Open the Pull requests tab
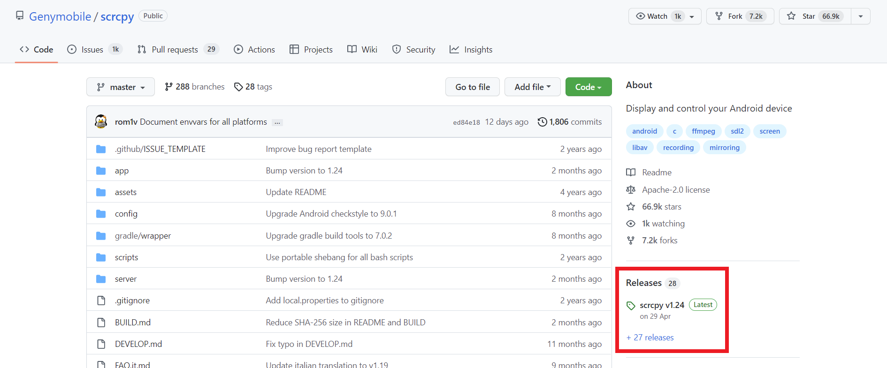The width and height of the screenshot is (887, 368). point(178,49)
